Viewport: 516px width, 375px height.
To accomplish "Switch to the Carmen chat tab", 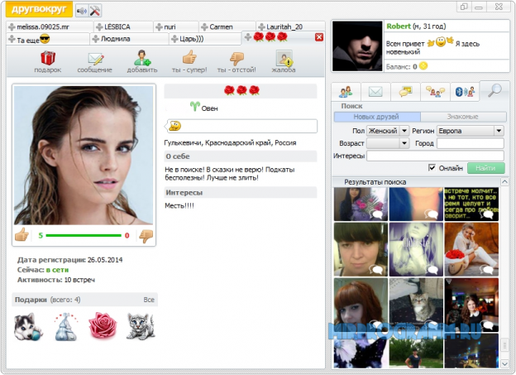I will click(217, 26).
